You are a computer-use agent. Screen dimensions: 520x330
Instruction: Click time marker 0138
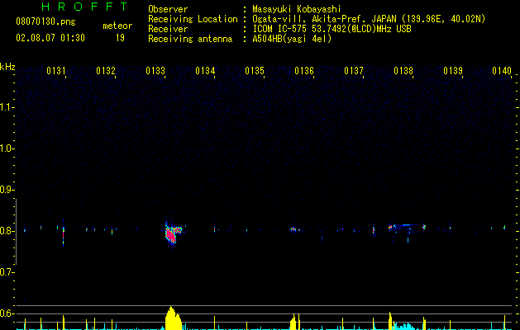(x=403, y=71)
